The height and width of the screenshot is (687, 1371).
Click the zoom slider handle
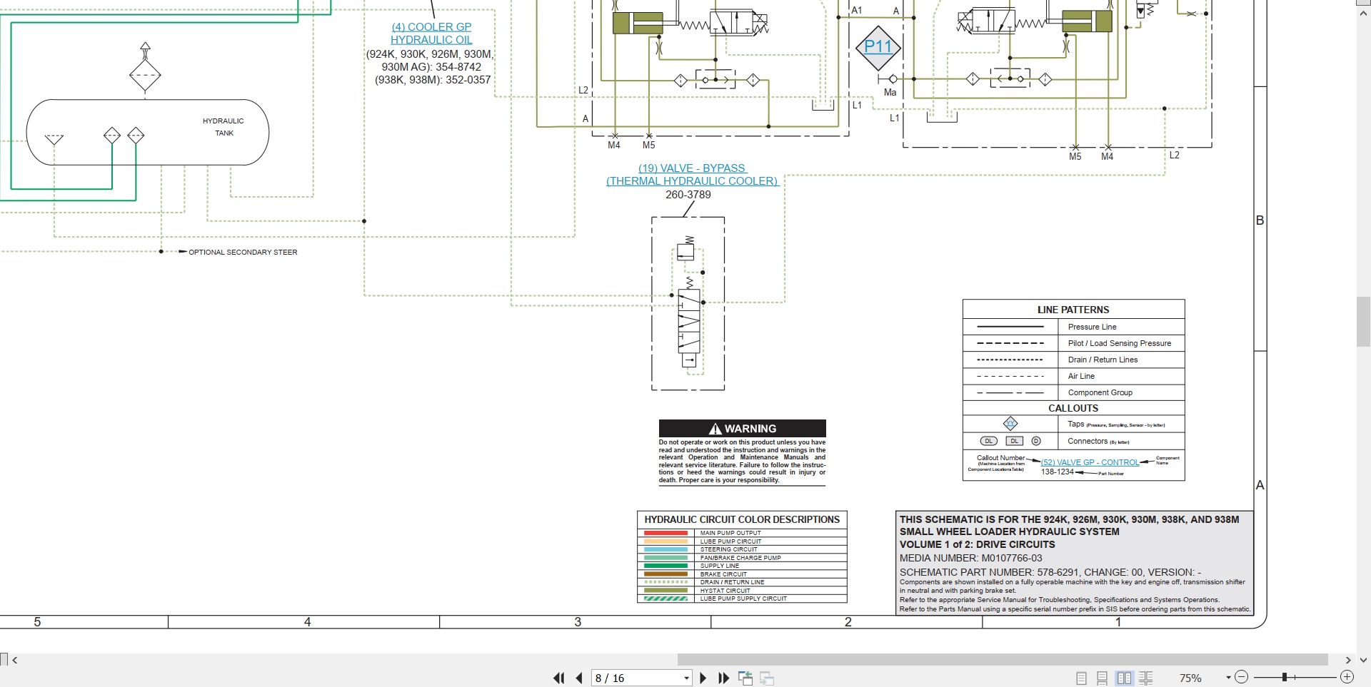pos(1285,677)
